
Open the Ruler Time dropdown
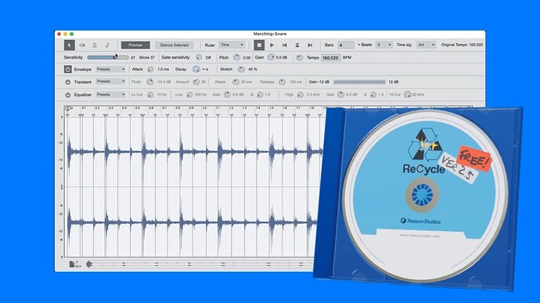pyautogui.click(x=232, y=45)
